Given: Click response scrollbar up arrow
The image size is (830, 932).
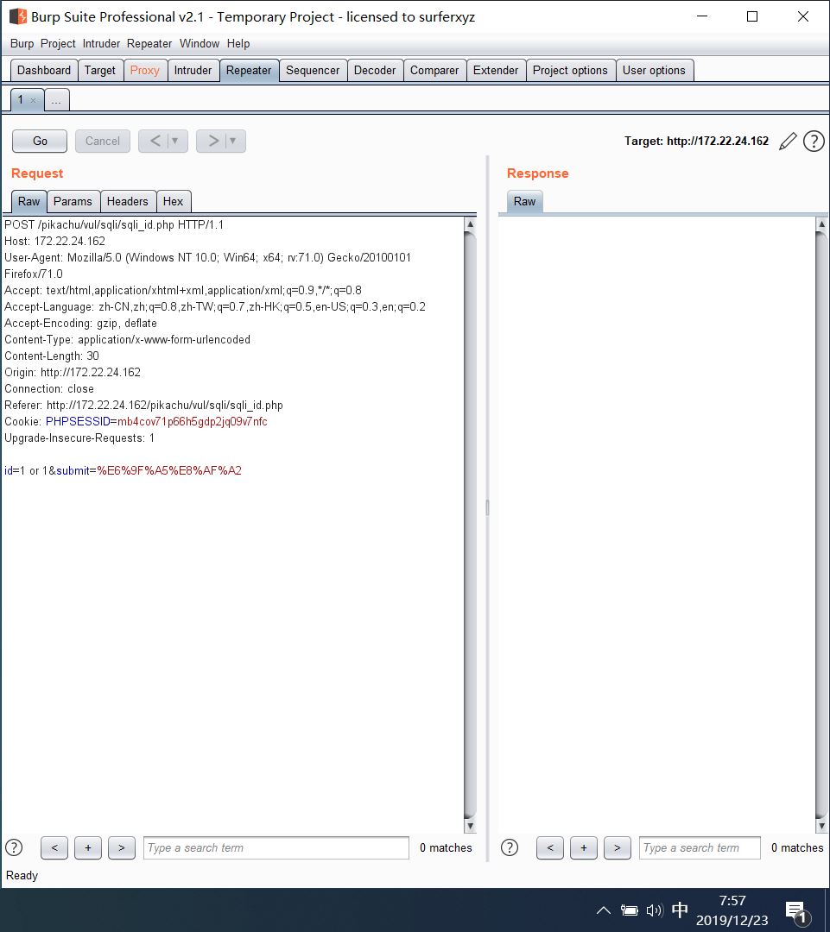Looking at the screenshot, I should (821, 224).
